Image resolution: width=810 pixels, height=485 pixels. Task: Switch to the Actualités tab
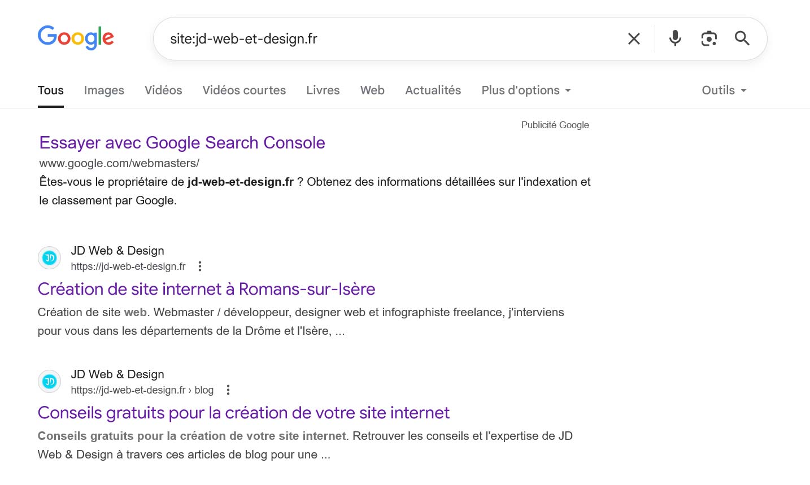(x=433, y=90)
